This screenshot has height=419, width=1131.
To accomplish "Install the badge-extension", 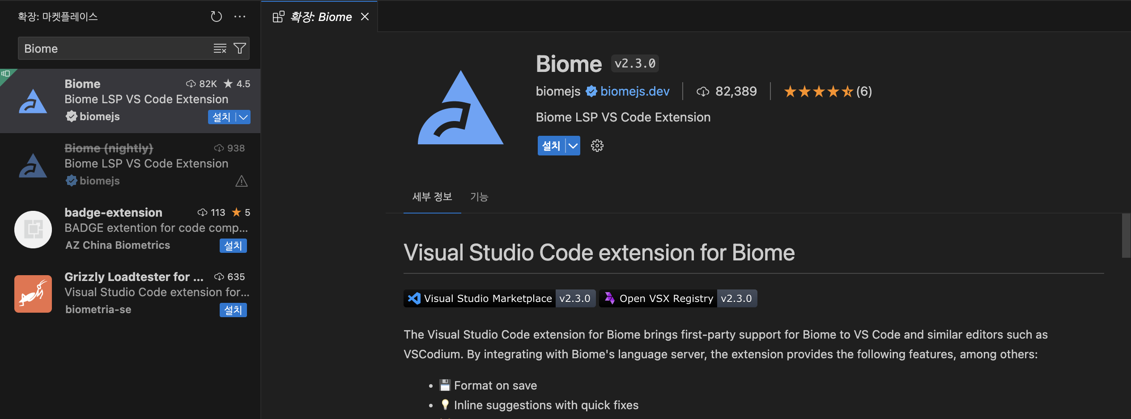I will 233,245.
